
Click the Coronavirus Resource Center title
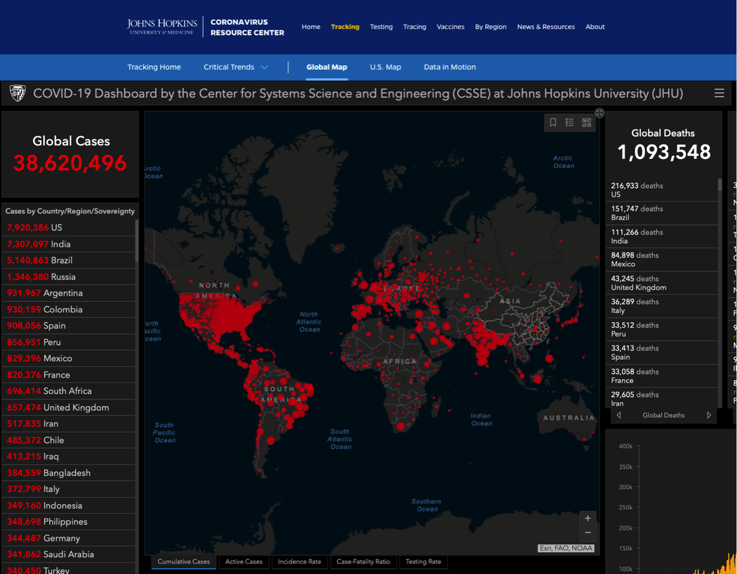[247, 27]
